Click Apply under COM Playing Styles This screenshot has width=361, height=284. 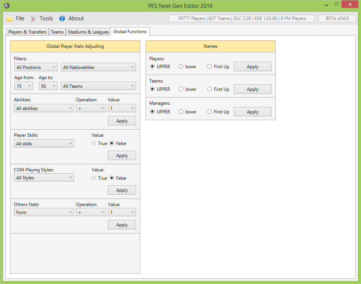click(x=122, y=190)
